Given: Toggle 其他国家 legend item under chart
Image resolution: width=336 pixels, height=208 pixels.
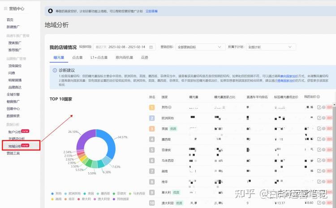Looking at the screenshot, I should tap(121, 199).
